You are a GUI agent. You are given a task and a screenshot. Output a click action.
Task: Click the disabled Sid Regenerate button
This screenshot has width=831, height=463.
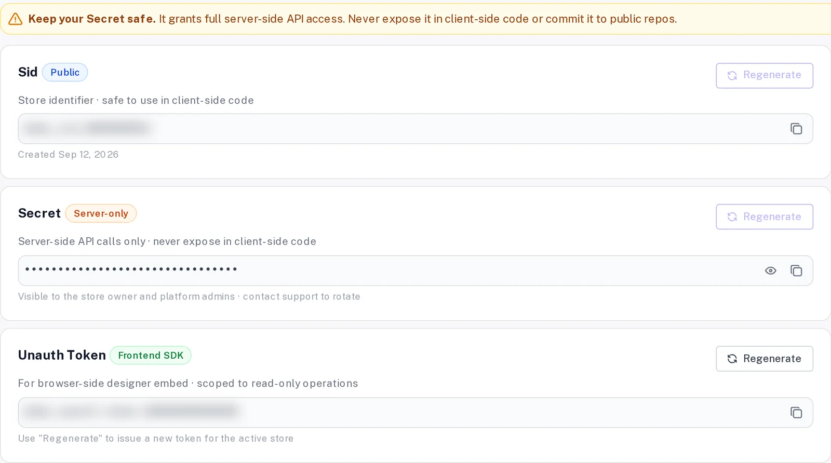(x=765, y=75)
